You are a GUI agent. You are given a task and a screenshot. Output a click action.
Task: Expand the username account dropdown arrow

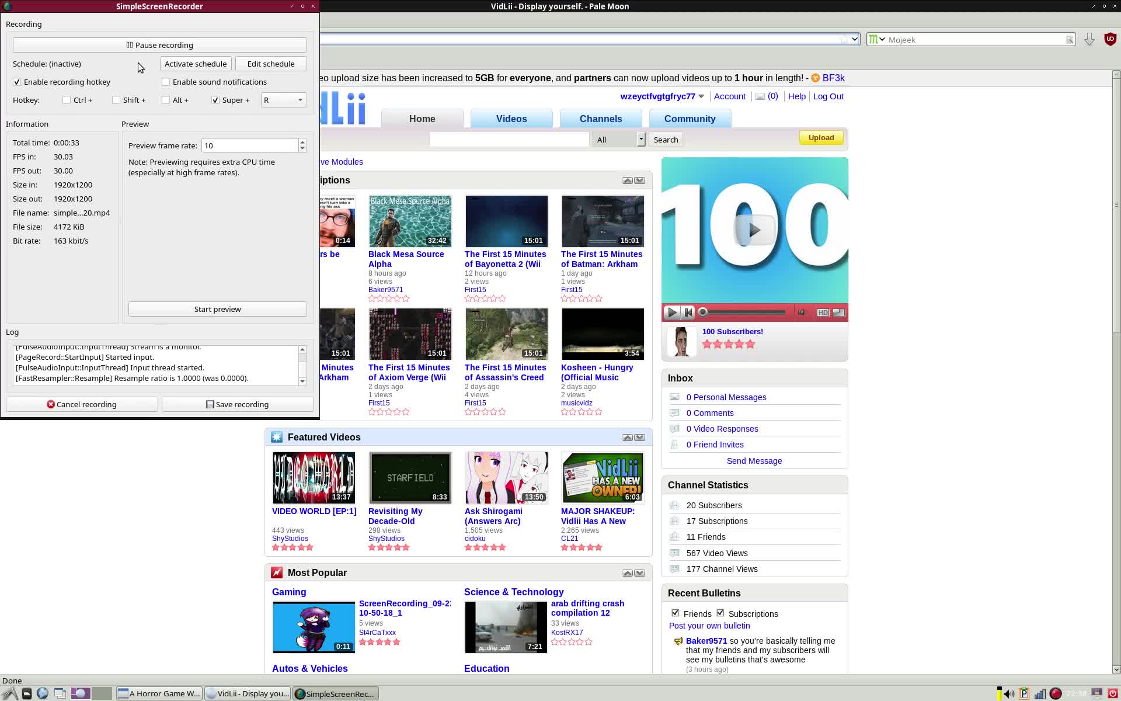click(701, 96)
